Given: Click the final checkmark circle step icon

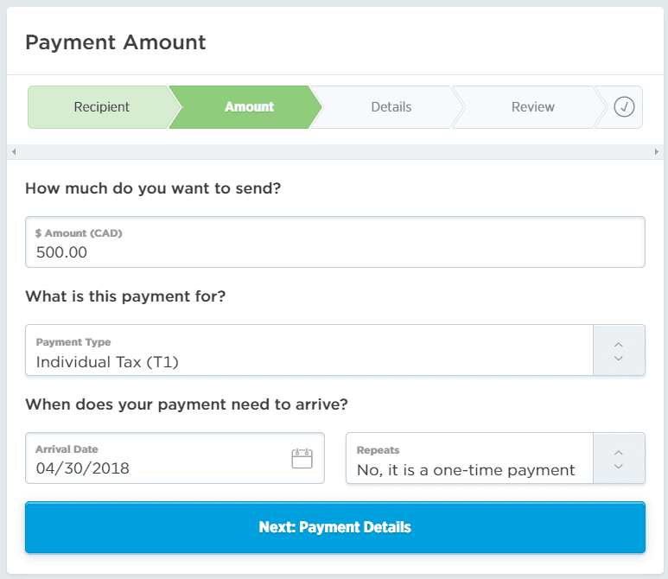Looking at the screenshot, I should point(624,107).
